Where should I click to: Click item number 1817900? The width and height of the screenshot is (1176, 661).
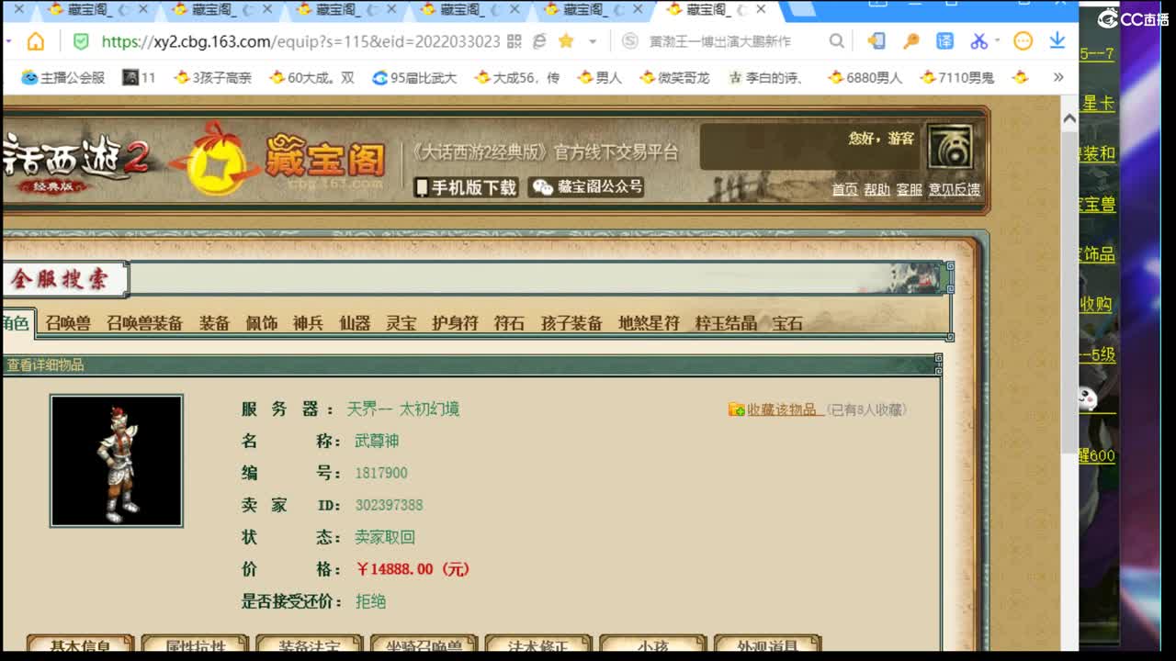tap(380, 473)
